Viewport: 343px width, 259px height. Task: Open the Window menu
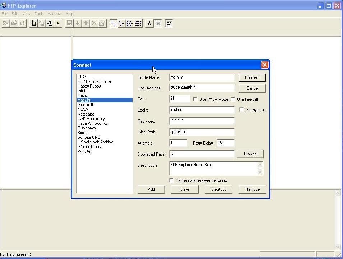(x=55, y=14)
